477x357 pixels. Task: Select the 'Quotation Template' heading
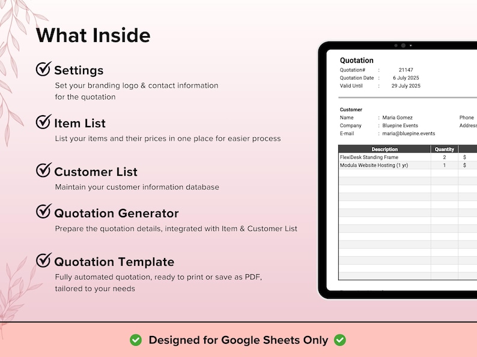[x=114, y=262]
